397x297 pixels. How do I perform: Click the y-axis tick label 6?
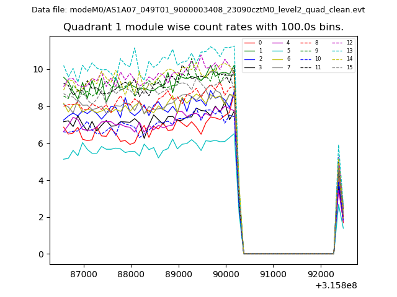(x=42, y=144)
